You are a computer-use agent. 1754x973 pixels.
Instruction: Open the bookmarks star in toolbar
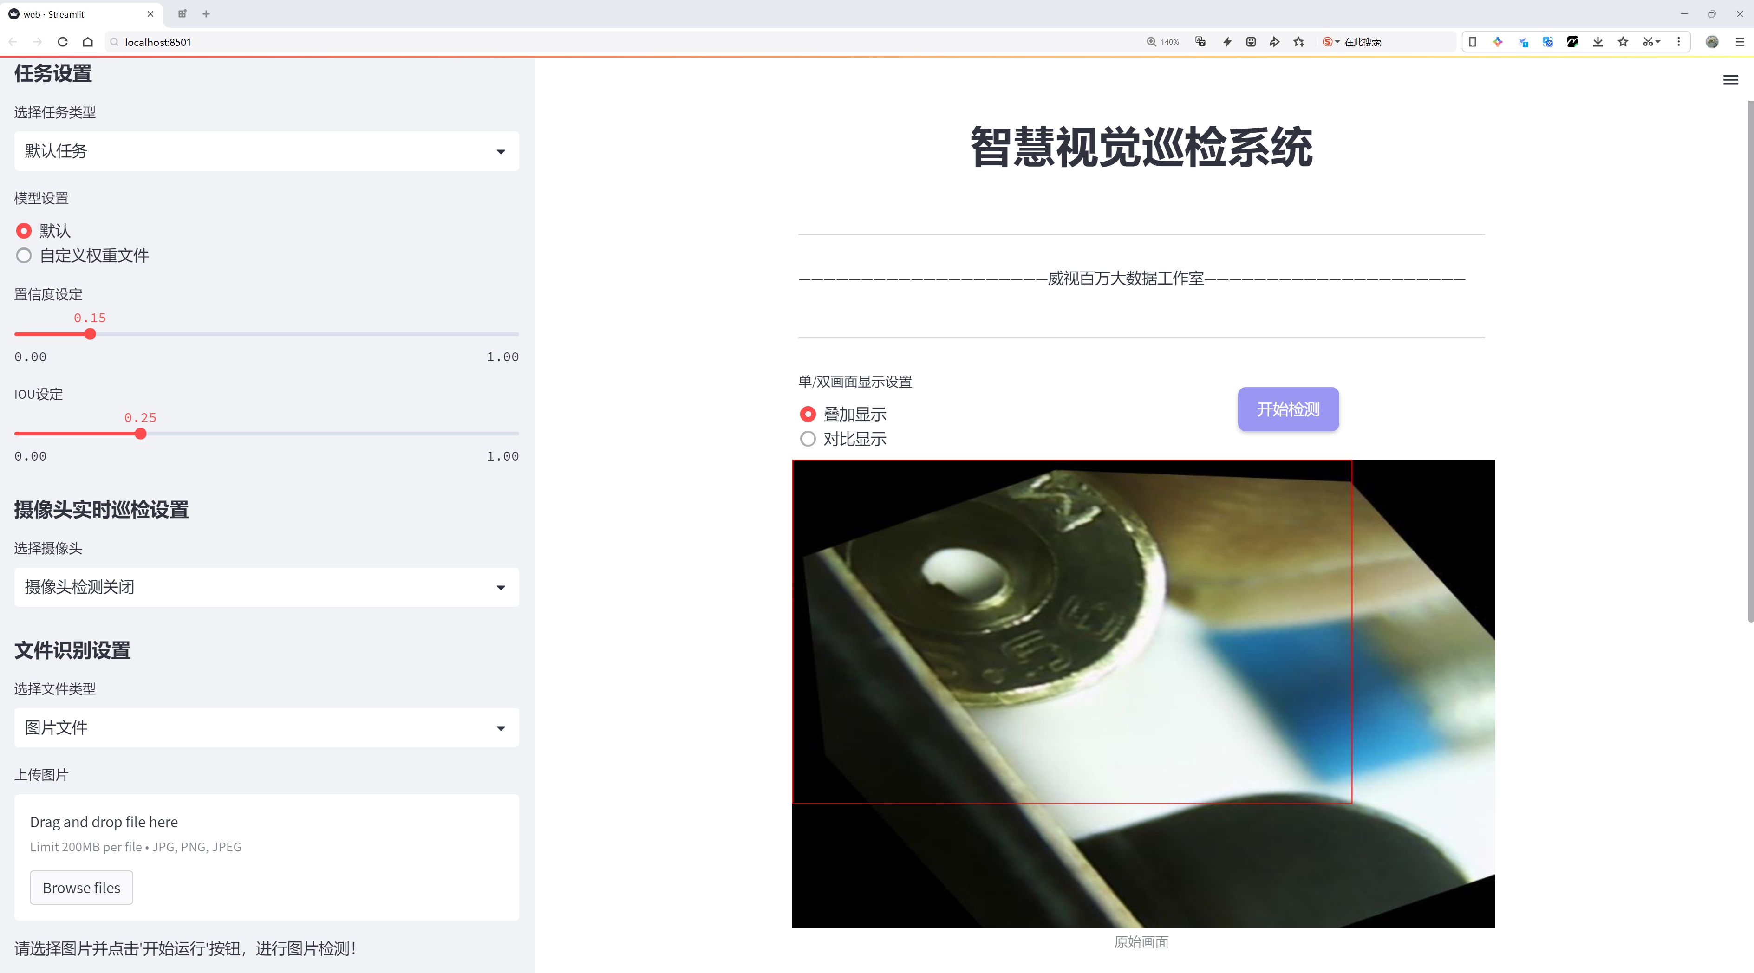[x=1623, y=42]
